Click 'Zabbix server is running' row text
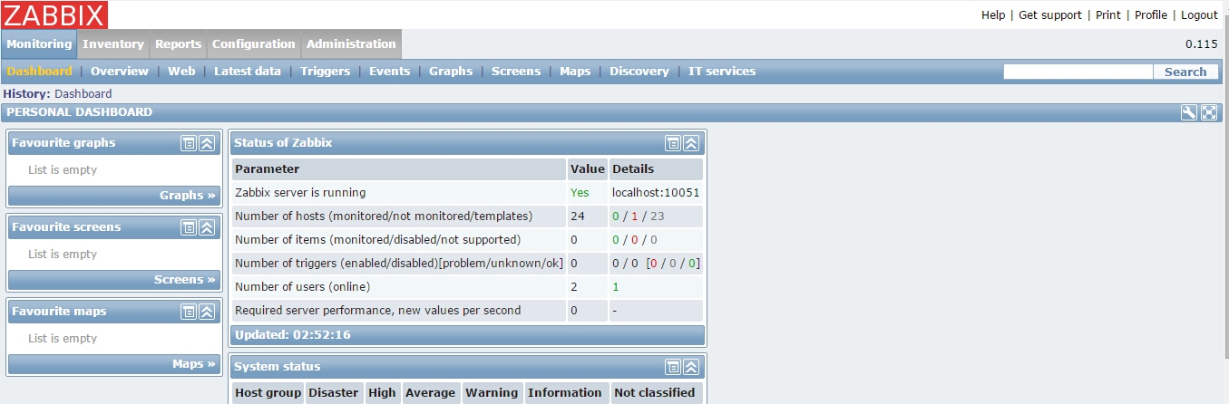 click(300, 192)
